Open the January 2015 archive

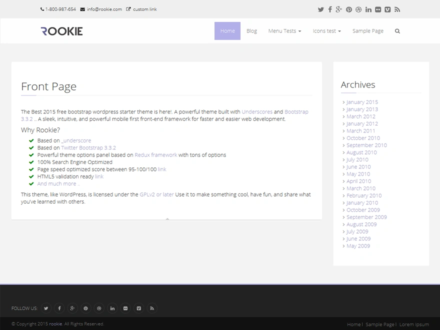tap(362, 102)
